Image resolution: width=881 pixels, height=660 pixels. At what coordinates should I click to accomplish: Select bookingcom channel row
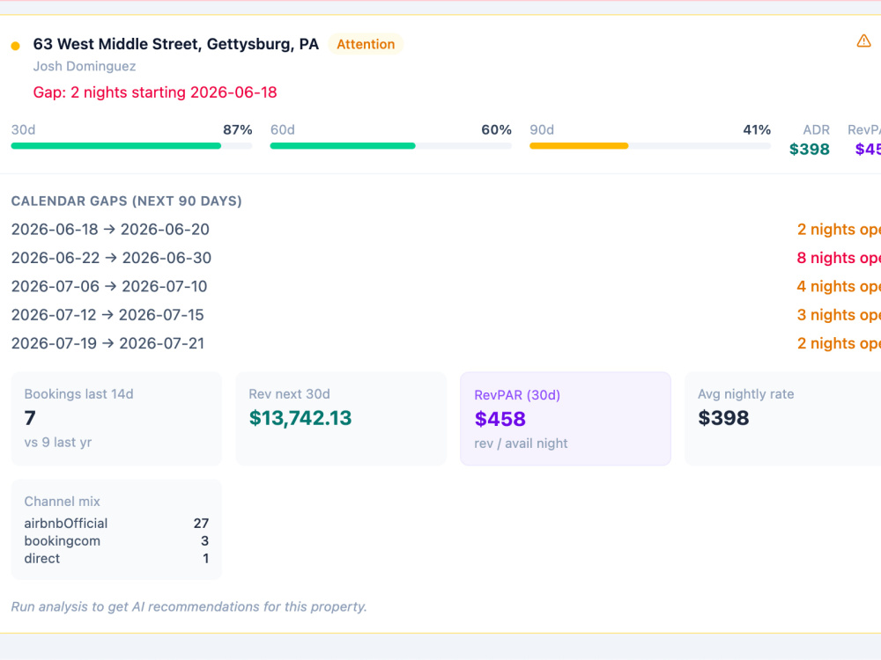(116, 541)
